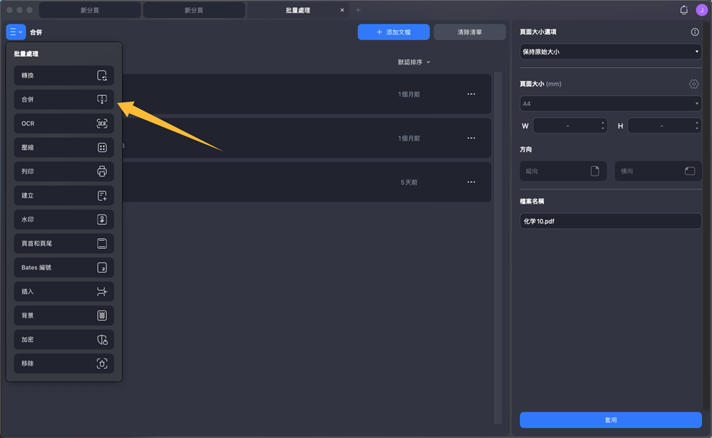This screenshot has width=712, height=438.
Task: Click the OCR scan icon
Action: pyautogui.click(x=102, y=123)
